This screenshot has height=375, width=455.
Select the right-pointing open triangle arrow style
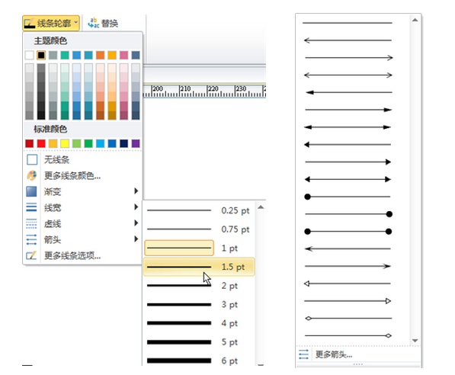pos(348,301)
